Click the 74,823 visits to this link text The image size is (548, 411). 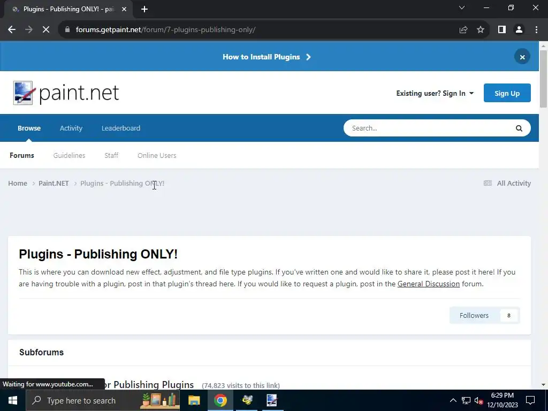tap(241, 385)
